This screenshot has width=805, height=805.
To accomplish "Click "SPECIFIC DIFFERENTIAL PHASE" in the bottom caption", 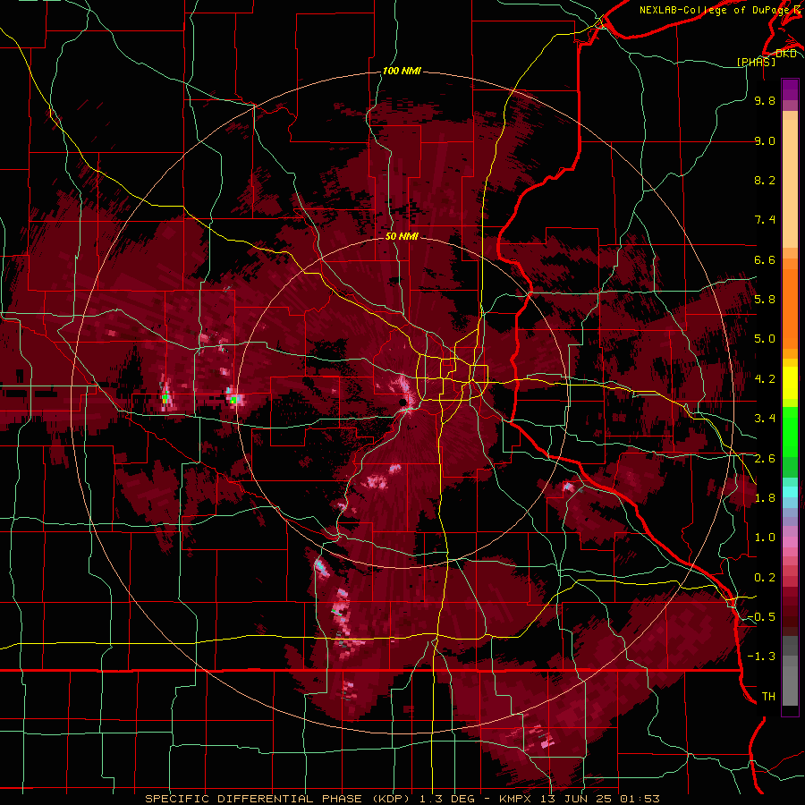I will [x=254, y=799].
